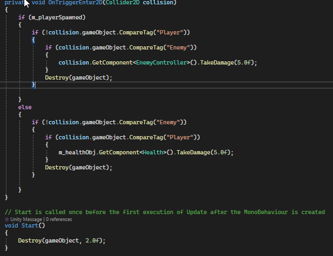Click the Unity Message icon above Start
This screenshot has height=256, width=333.
[6, 219]
